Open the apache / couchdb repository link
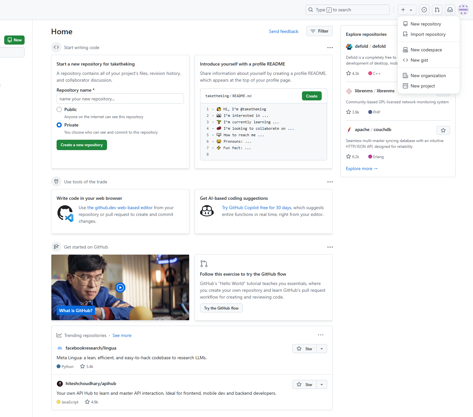This screenshot has height=417, width=473. (x=373, y=129)
